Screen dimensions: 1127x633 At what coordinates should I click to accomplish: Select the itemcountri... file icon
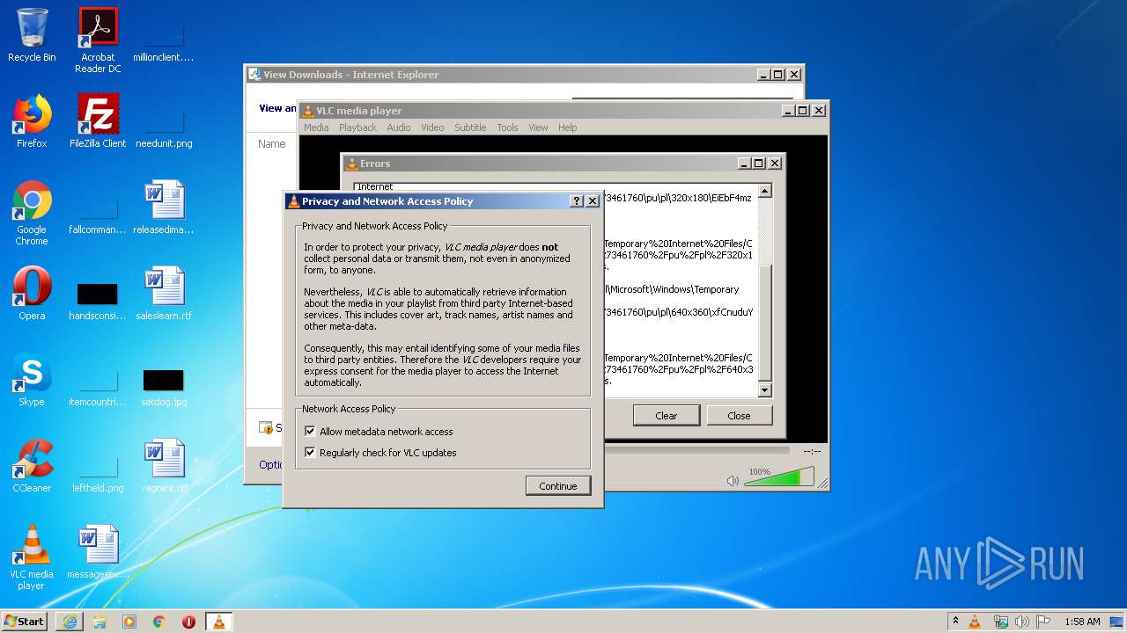click(x=98, y=385)
